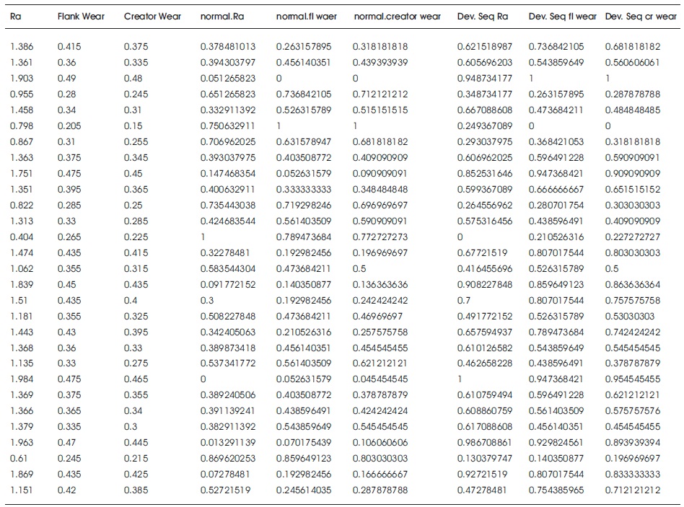This screenshot has width=684, height=507.
Task: Click normal.Ra cell 0.013291139
Action: coord(228,443)
